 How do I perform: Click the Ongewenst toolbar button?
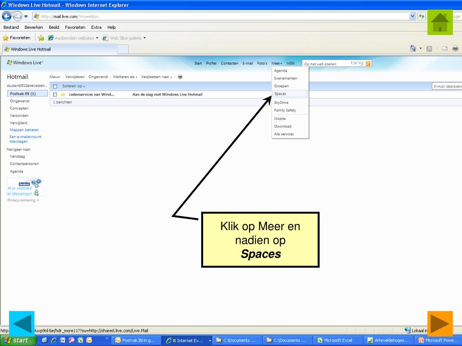click(98, 77)
